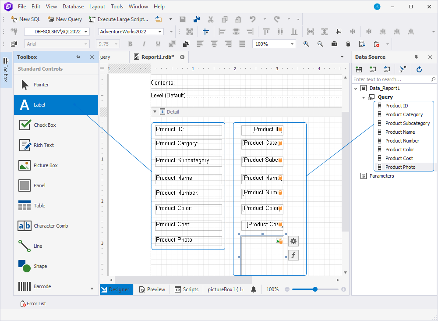Click the snap to grid icon
Viewport: 438px width, 321px height.
[206, 32]
